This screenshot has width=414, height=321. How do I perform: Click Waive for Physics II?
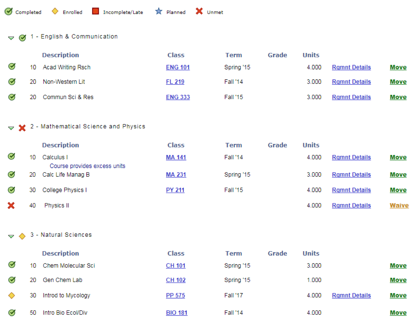(399, 205)
